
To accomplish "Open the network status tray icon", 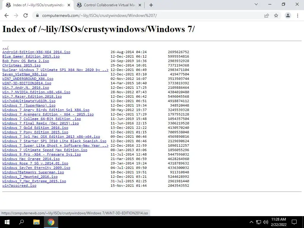I will pos(259,222).
